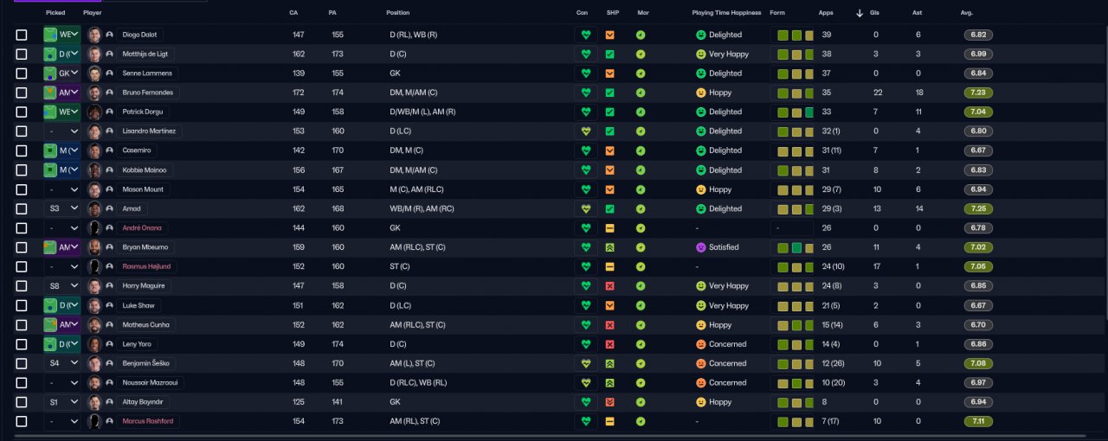
Task: Open picked GK dropdown for Senne Lammens
Action: click(61, 73)
